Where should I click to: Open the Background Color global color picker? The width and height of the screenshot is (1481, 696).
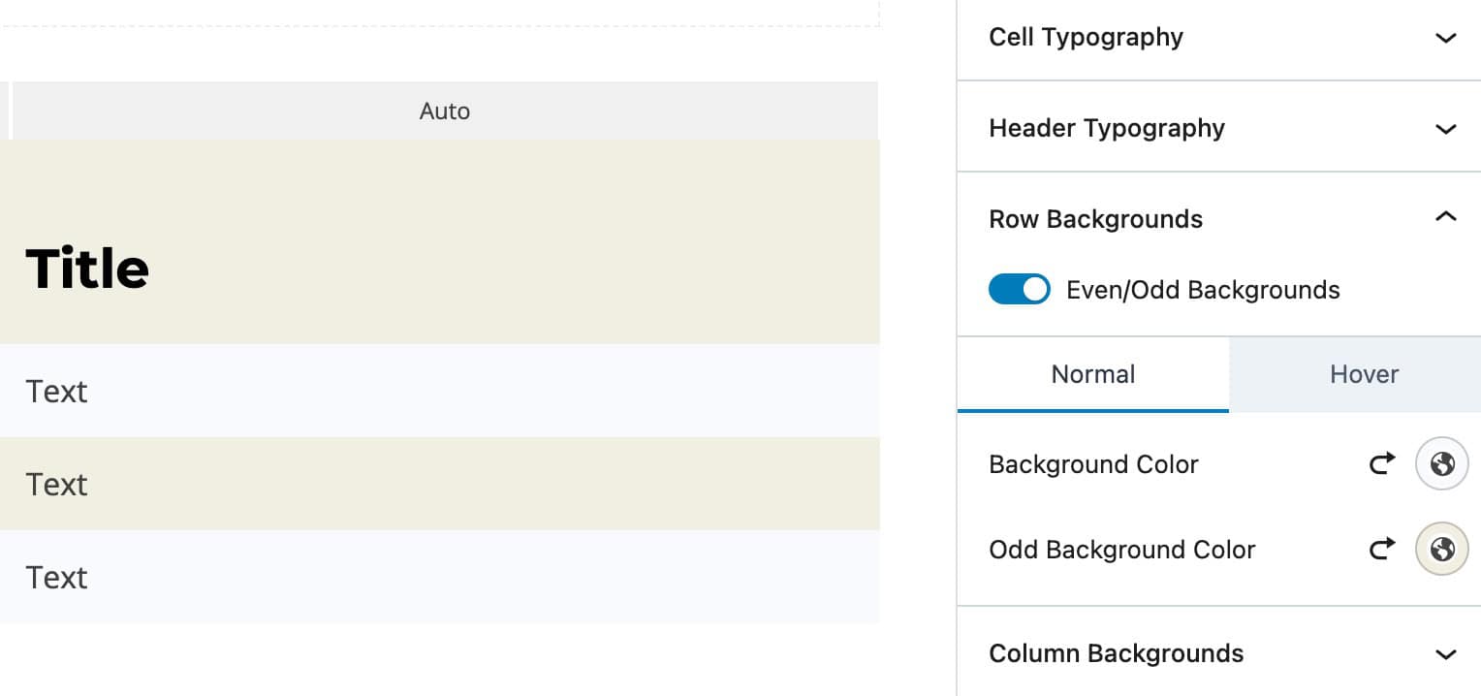[x=1441, y=463]
